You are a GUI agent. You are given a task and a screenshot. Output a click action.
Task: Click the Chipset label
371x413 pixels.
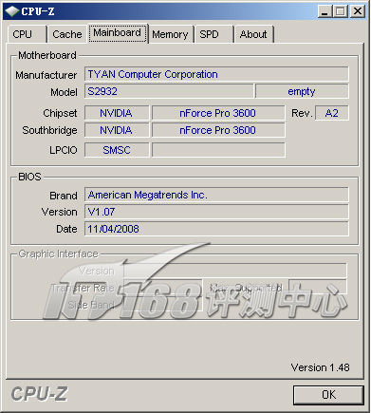(60, 113)
